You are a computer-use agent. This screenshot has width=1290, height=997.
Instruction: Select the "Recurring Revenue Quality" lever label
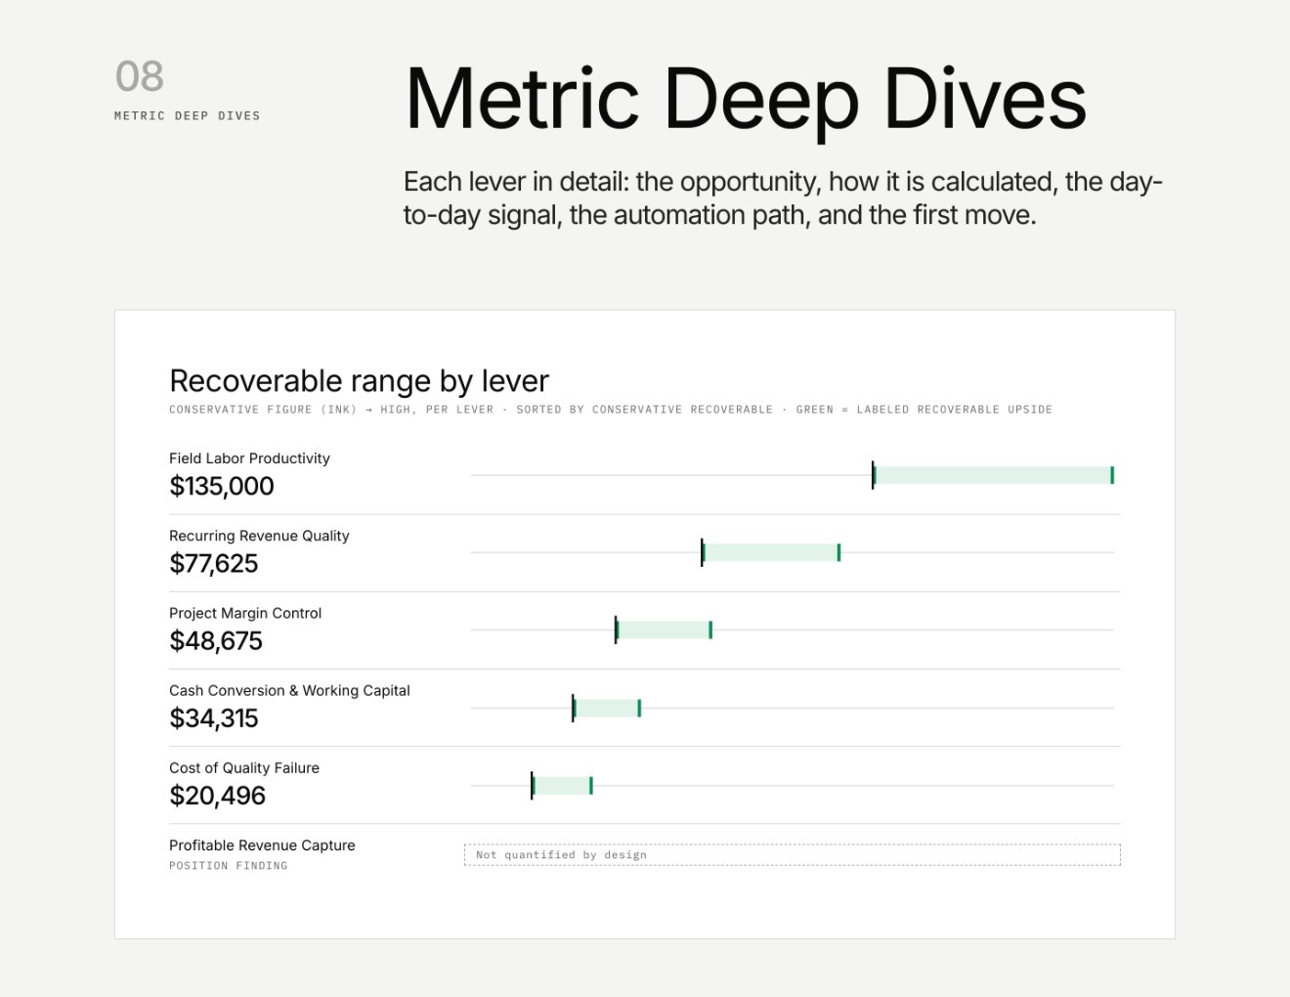pyautogui.click(x=259, y=536)
